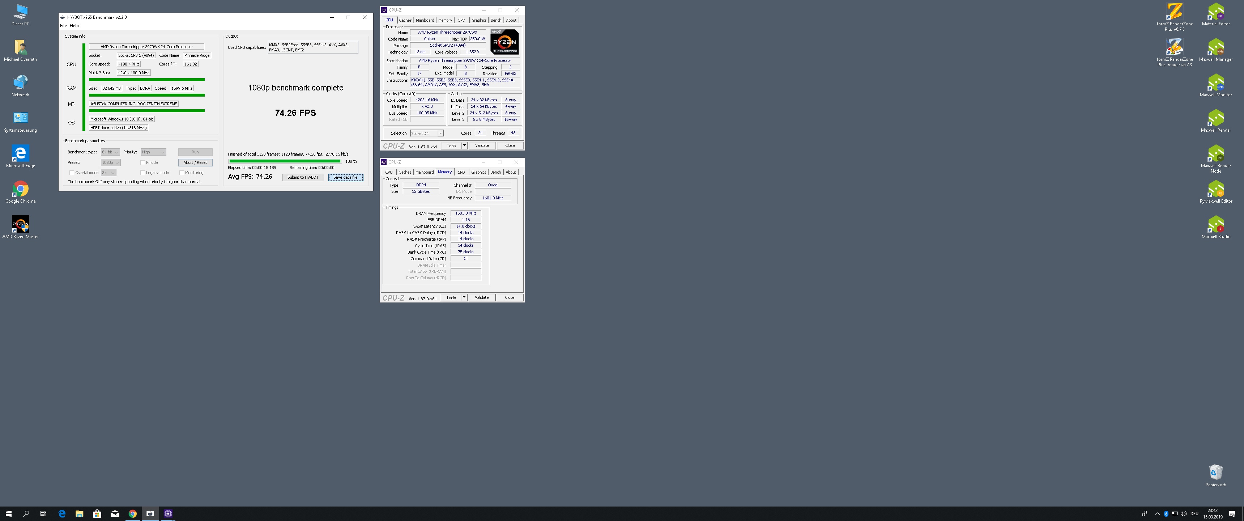The width and height of the screenshot is (1244, 521).
Task: Open Socket #1 selection dropdown in CPU-Z
Action: tap(426, 134)
